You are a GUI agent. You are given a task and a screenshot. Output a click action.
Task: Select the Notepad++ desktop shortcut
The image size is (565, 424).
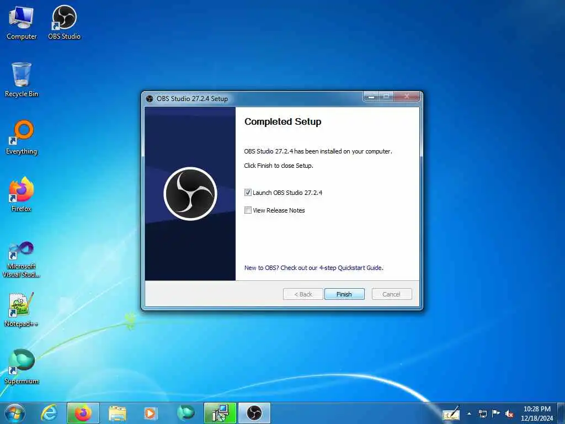[22, 309]
